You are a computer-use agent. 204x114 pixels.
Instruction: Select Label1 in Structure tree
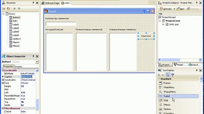tap(16, 25)
